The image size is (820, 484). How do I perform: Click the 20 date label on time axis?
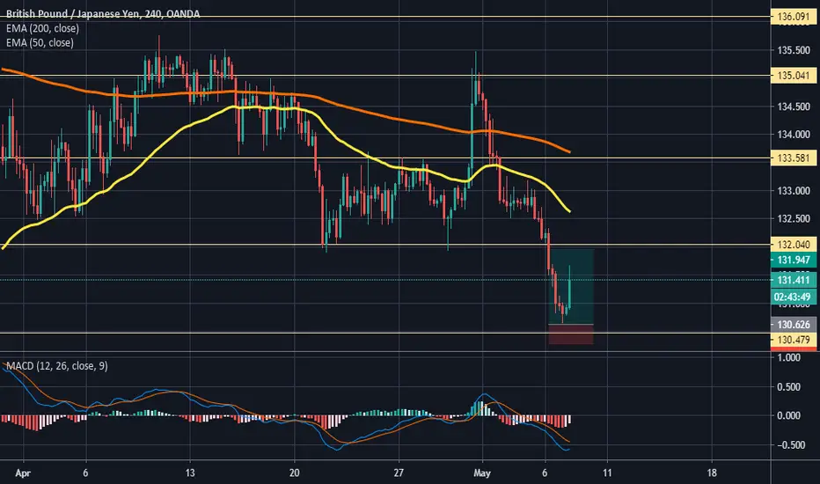(x=295, y=473)
